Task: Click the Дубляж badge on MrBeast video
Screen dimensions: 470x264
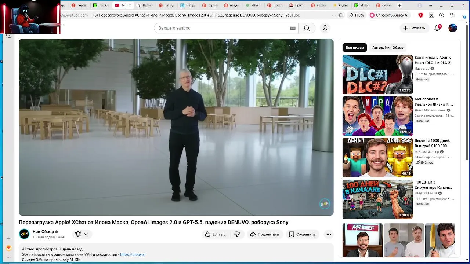Action: pos(424,162)
